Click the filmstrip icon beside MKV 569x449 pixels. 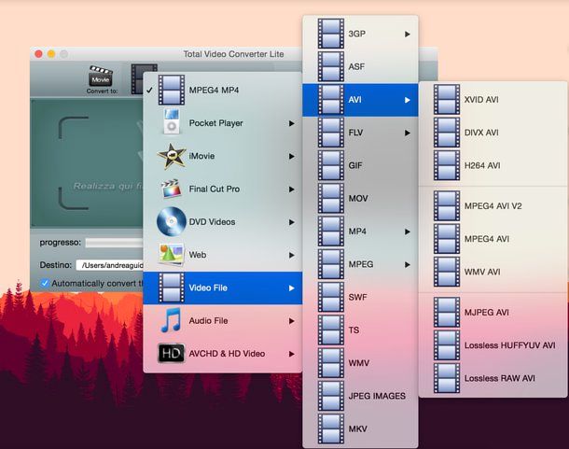coord(330,428)
